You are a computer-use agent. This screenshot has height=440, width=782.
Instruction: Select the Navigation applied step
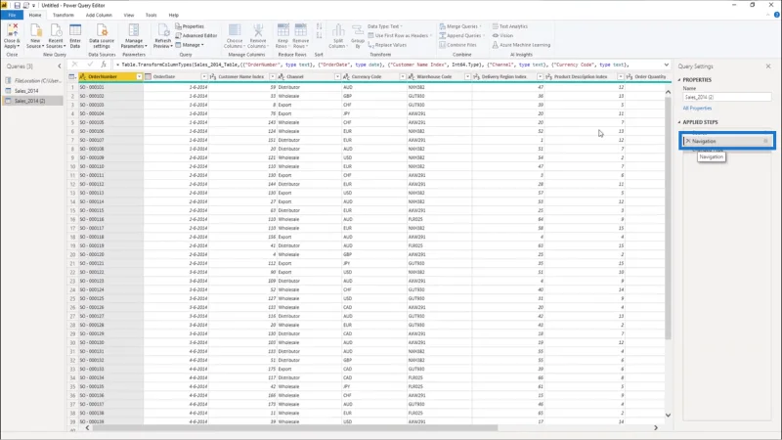coord(726,141)
